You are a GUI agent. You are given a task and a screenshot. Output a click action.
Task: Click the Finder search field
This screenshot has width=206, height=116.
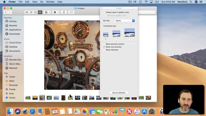[147, 12]
